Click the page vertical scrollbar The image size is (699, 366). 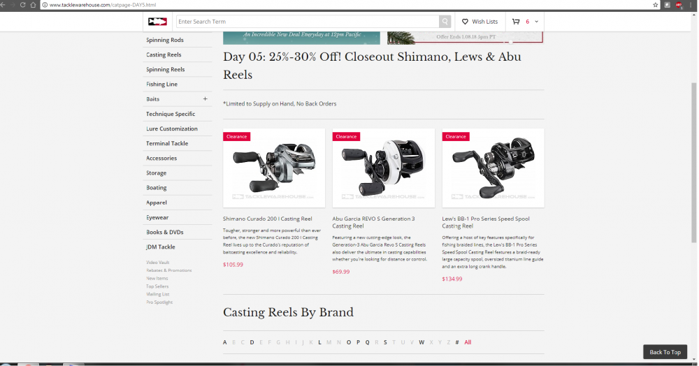point(693,163)
